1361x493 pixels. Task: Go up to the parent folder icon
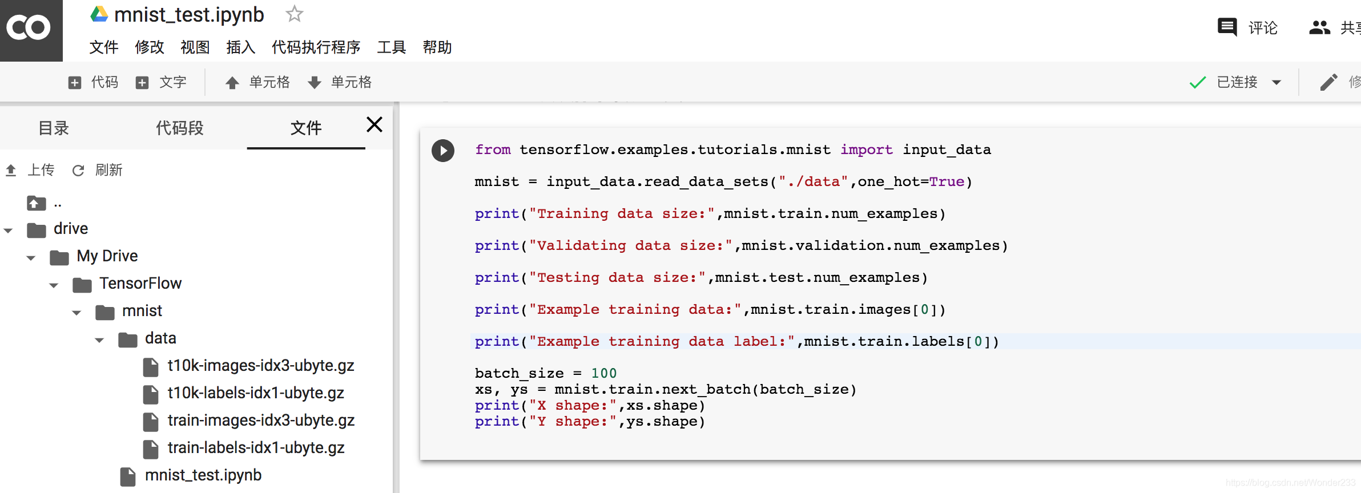[x=37, y=203]
